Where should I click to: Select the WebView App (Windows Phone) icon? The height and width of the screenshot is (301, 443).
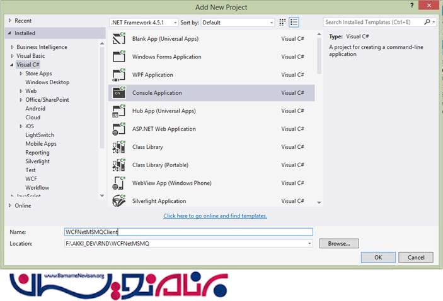click(x=119, y=183)
